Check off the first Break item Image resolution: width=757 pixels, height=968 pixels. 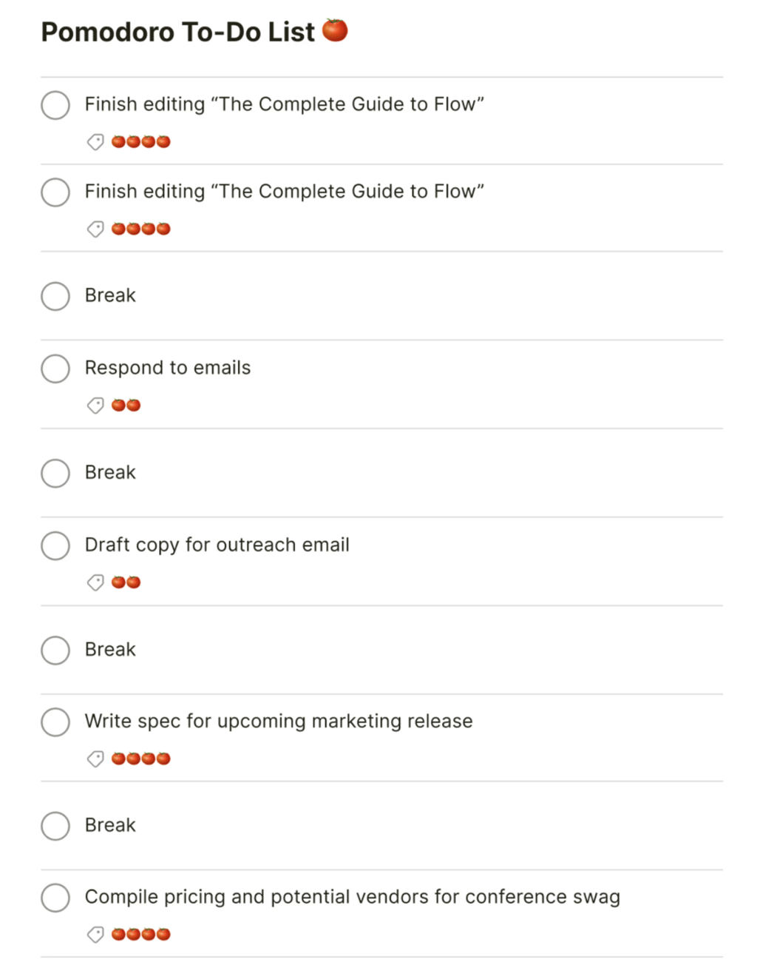coord(55,295)
